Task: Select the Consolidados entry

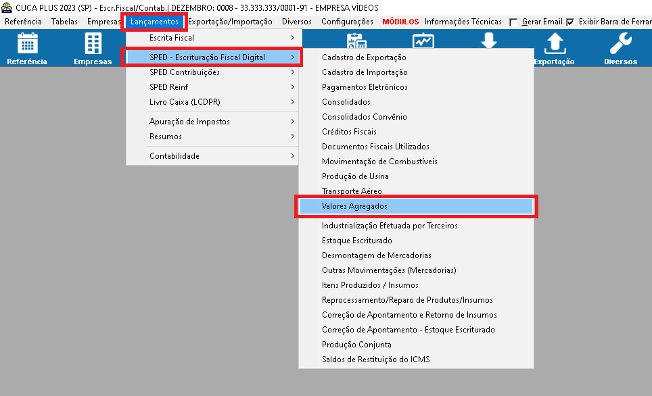Action: coord(416,102)
